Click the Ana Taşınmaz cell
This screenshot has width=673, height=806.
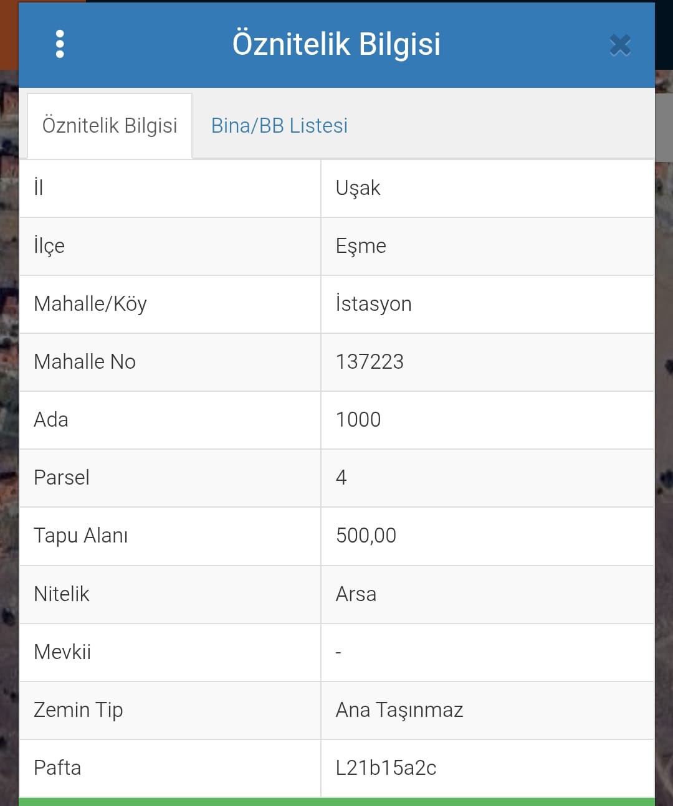tap(399, 710)
